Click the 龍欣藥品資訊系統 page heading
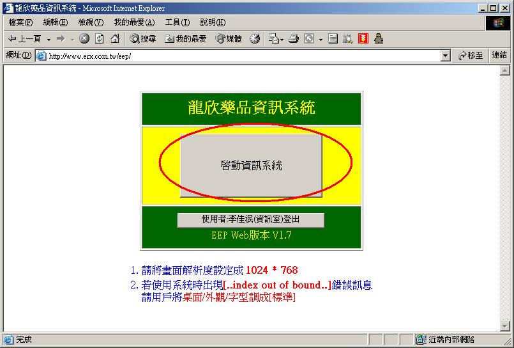 252,107
